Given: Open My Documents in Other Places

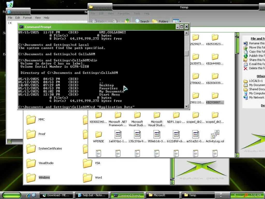Looking at the screenshot, I should pos(254,85).
